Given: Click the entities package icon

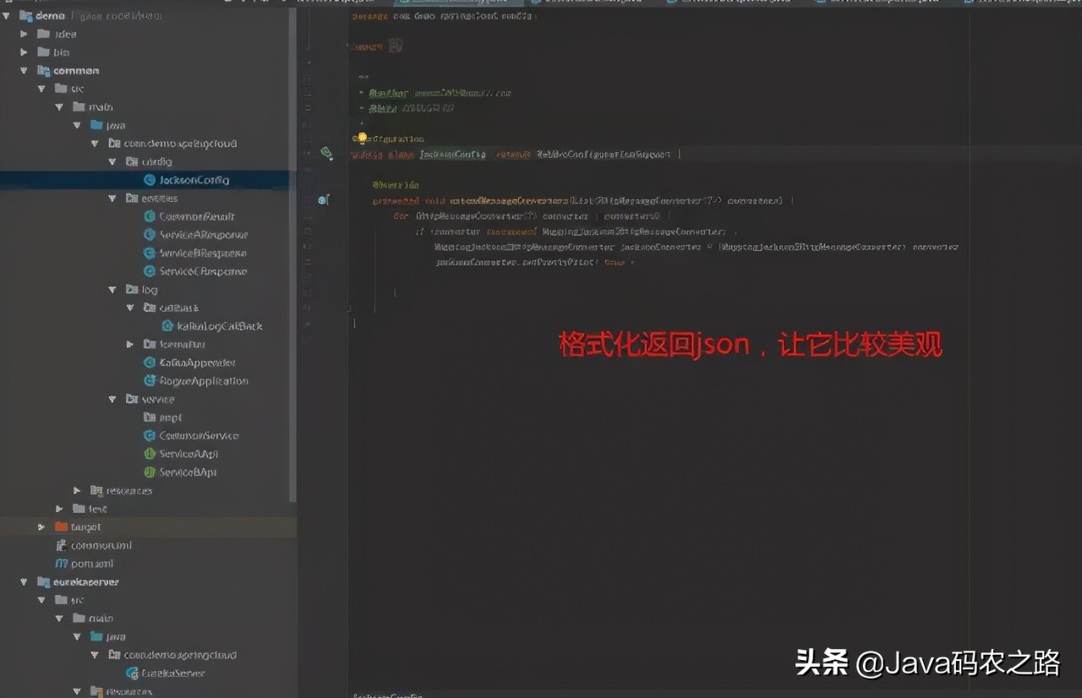Looking at the screenshot, I should [132, 199].
